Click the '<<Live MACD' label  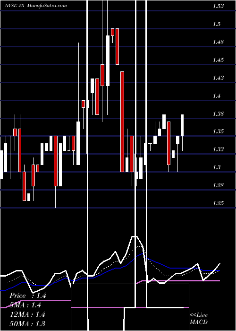click(199, 319)
